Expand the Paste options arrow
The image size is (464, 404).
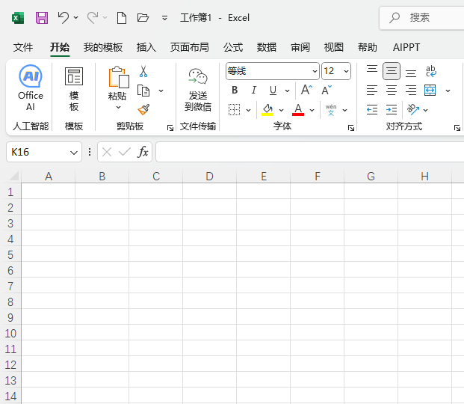tap(118, 107)
